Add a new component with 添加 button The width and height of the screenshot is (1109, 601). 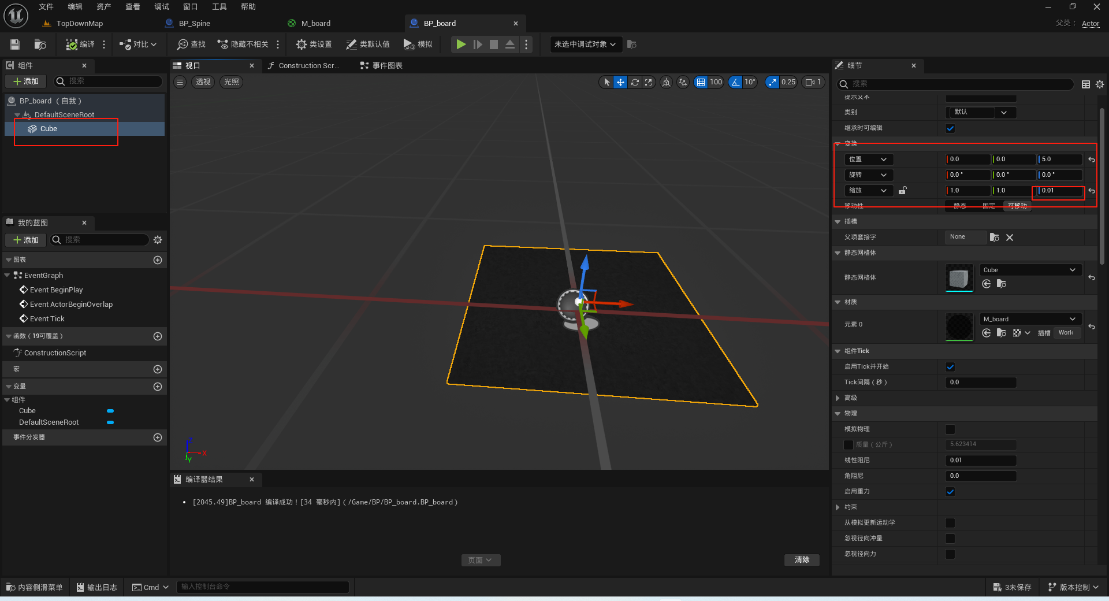[x=26, y=81]
